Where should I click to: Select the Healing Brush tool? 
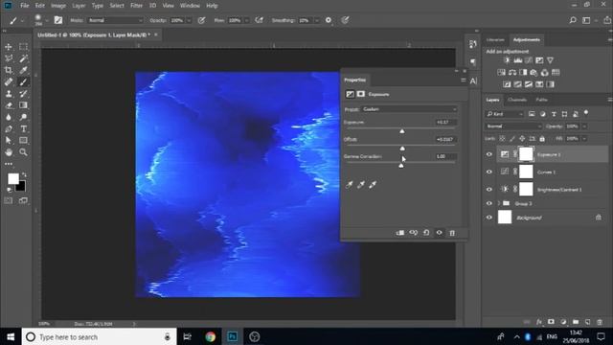click(x=9, y=82)
